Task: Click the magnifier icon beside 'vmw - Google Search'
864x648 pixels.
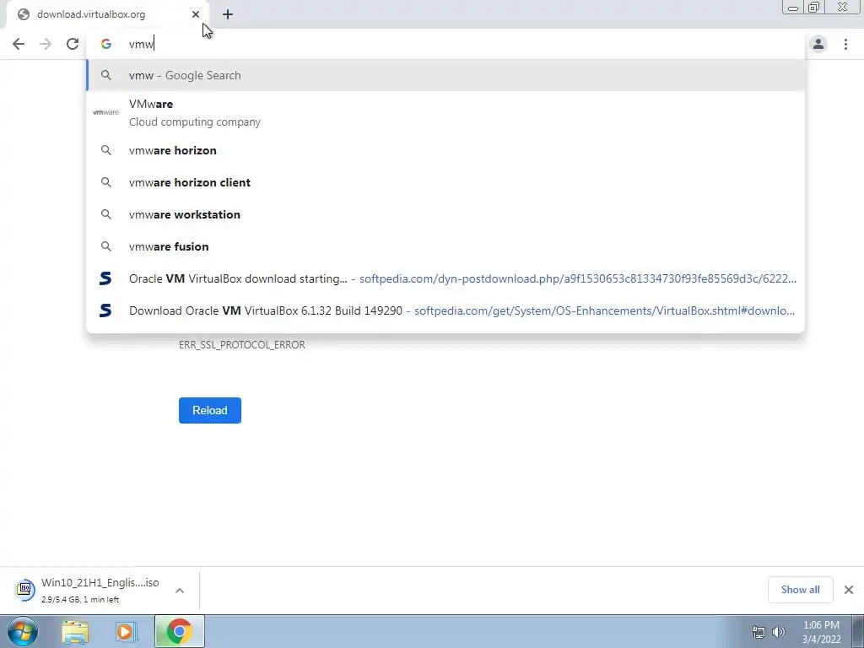Action: (105, 75)
